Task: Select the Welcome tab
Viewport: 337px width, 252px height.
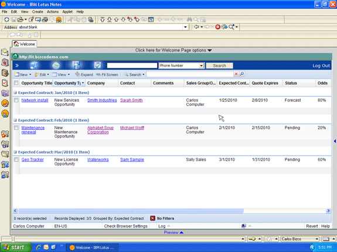Action: [24, 44]
